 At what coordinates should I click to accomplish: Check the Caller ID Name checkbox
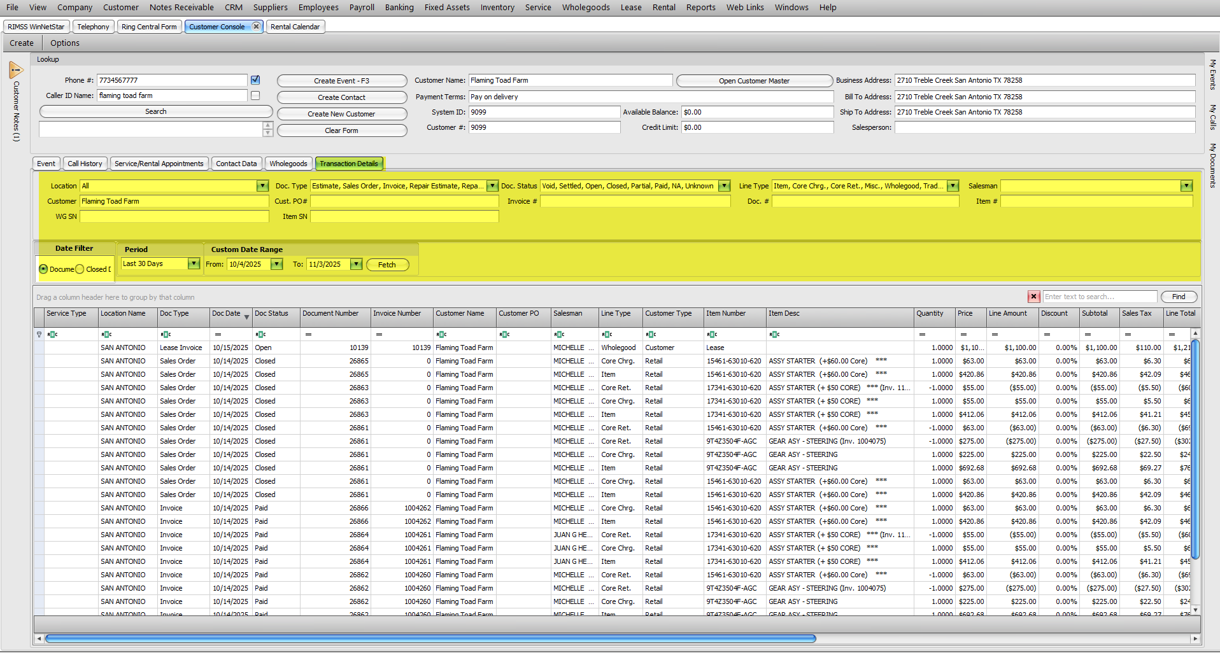255,95
